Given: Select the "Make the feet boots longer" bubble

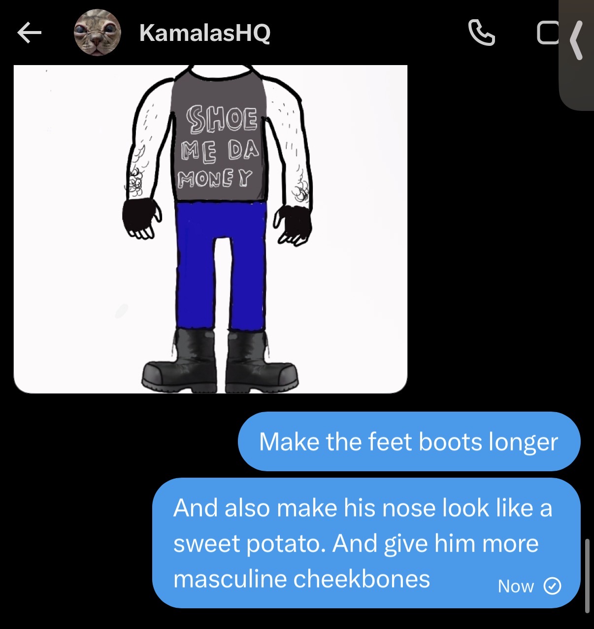Looking at the screenshot, I should pyautogui.click(x=409, y=442).
